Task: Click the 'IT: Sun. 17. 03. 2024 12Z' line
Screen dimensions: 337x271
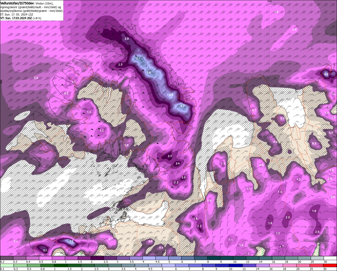Action: click(x=17, y=14)
